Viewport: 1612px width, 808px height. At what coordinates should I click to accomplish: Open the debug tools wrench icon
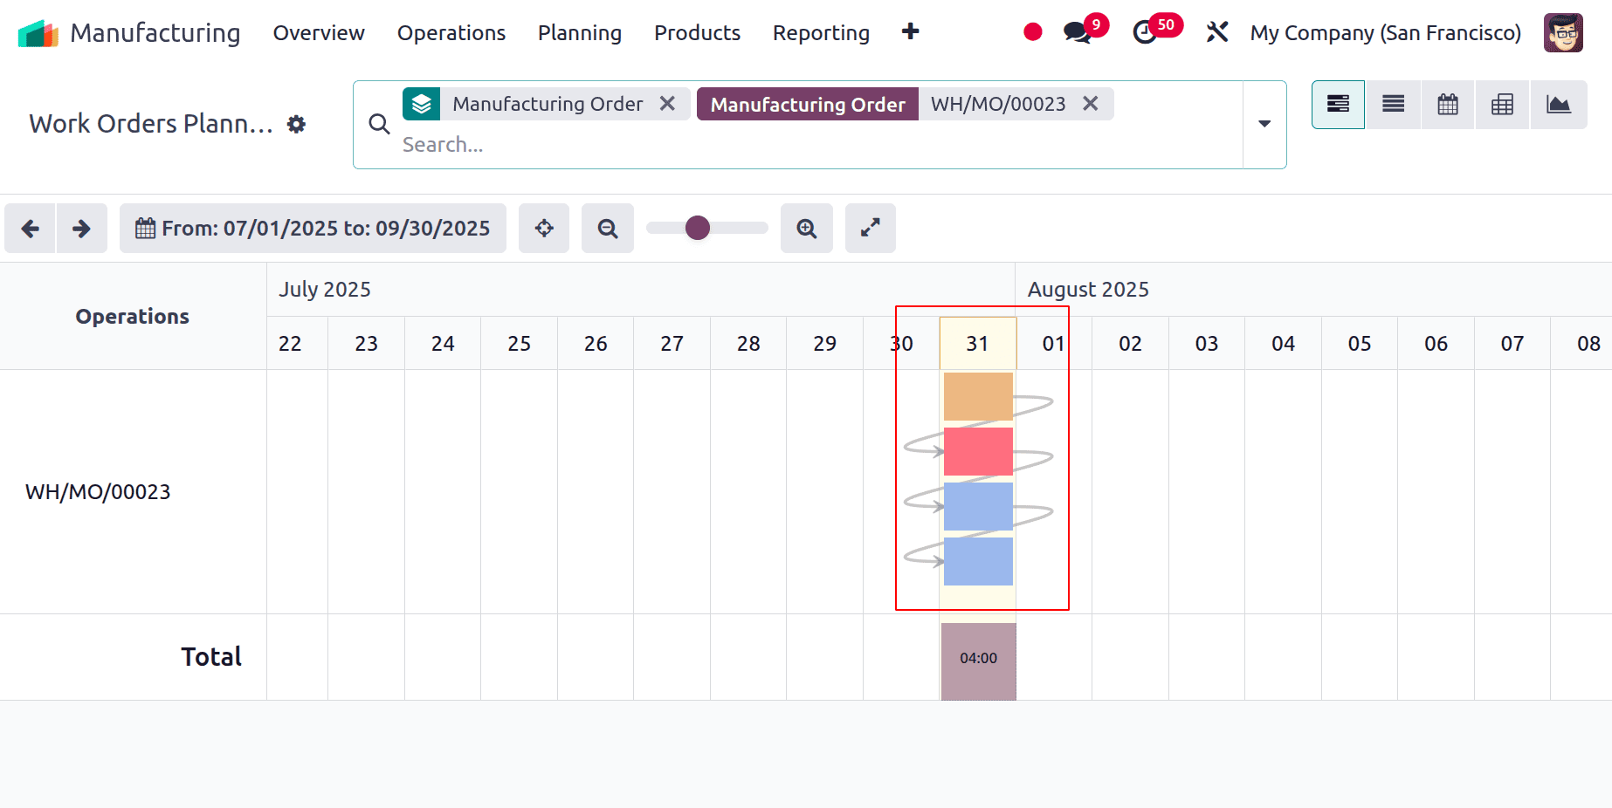1217,32
